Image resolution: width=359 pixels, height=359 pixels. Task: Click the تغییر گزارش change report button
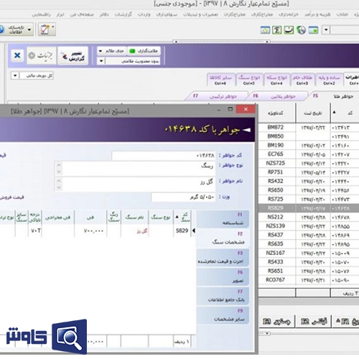73,55
